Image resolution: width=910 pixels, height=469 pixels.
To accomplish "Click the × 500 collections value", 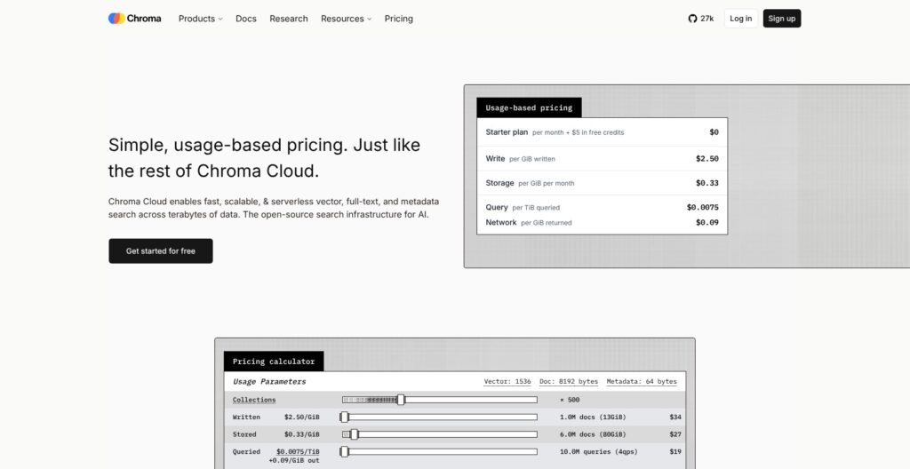I will (570, 400).
